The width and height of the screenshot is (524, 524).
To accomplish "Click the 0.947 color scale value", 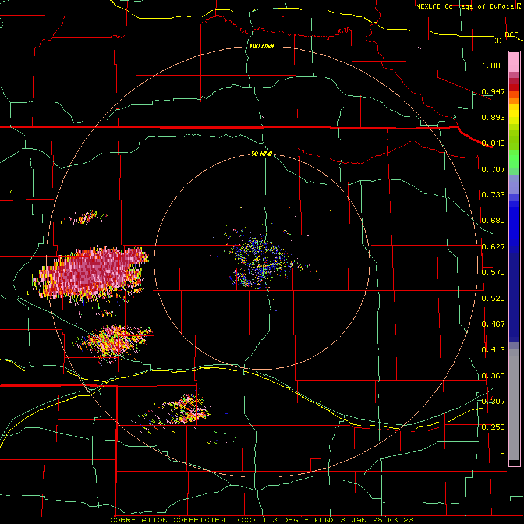I will (x=493, y=91).
